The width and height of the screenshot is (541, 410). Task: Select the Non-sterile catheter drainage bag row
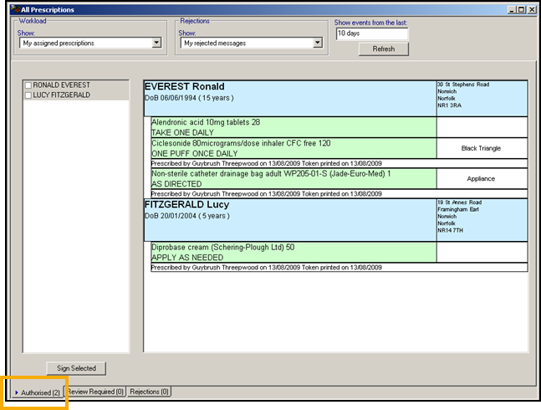(x=293, y=178)
